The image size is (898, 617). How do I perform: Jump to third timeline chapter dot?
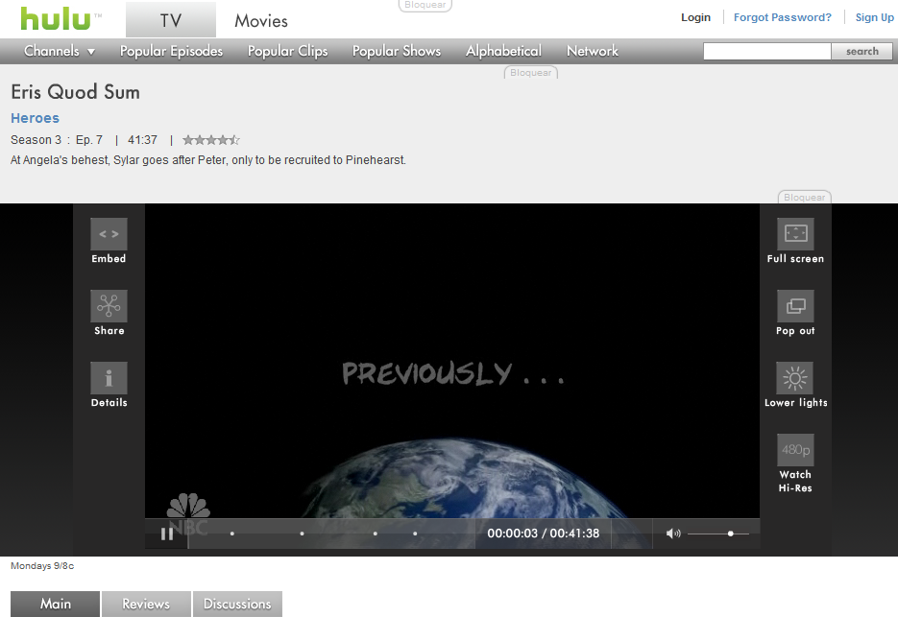tap(376, 534)
